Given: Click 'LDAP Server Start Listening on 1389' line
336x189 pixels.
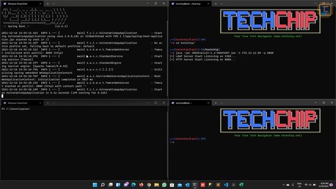Looking at the screenshot, I should pyautogui.click(x=203, y=56).
